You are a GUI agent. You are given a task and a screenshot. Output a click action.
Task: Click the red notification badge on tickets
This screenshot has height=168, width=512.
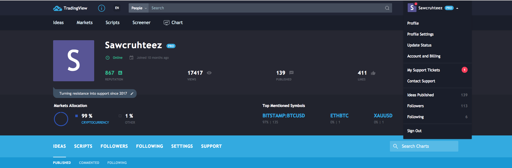(x=464, y=70)
